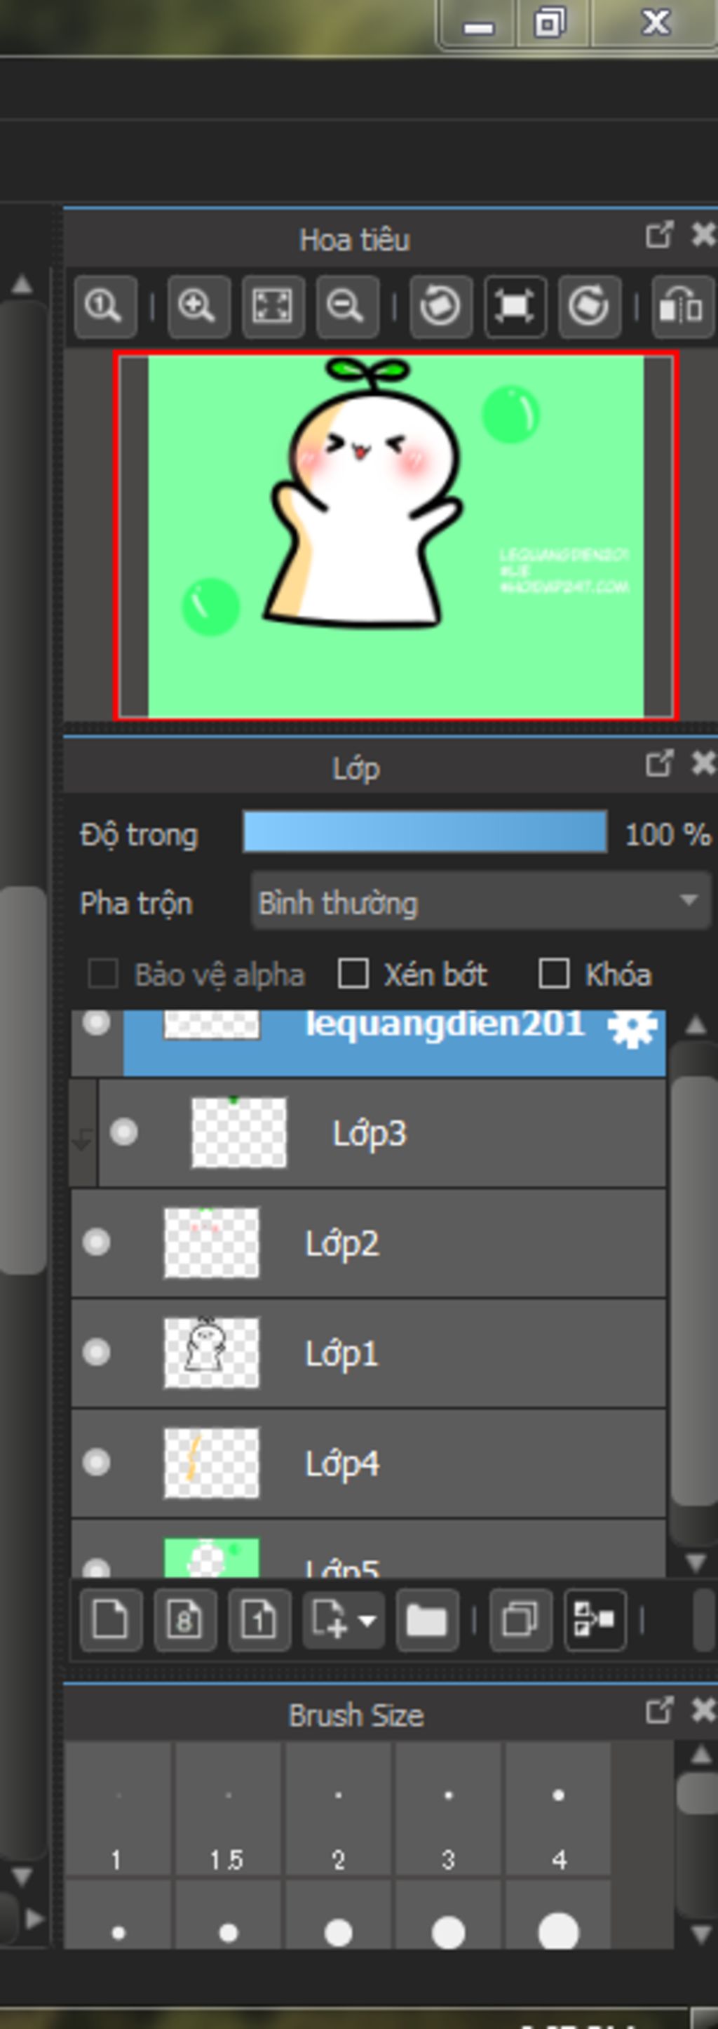
Task: Click the Độ trong opacity slider
Action: tap(424, 832)
